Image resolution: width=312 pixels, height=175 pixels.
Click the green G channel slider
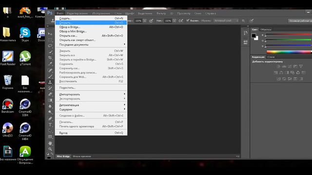[x=289, y=40]
